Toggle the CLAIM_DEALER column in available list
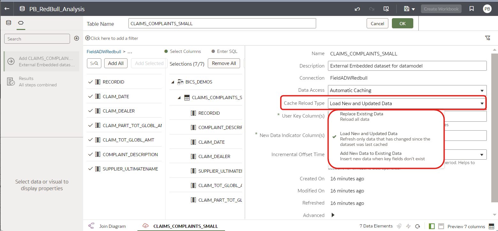The width and height of the screenshot is (498, 231). pos(124,111)
